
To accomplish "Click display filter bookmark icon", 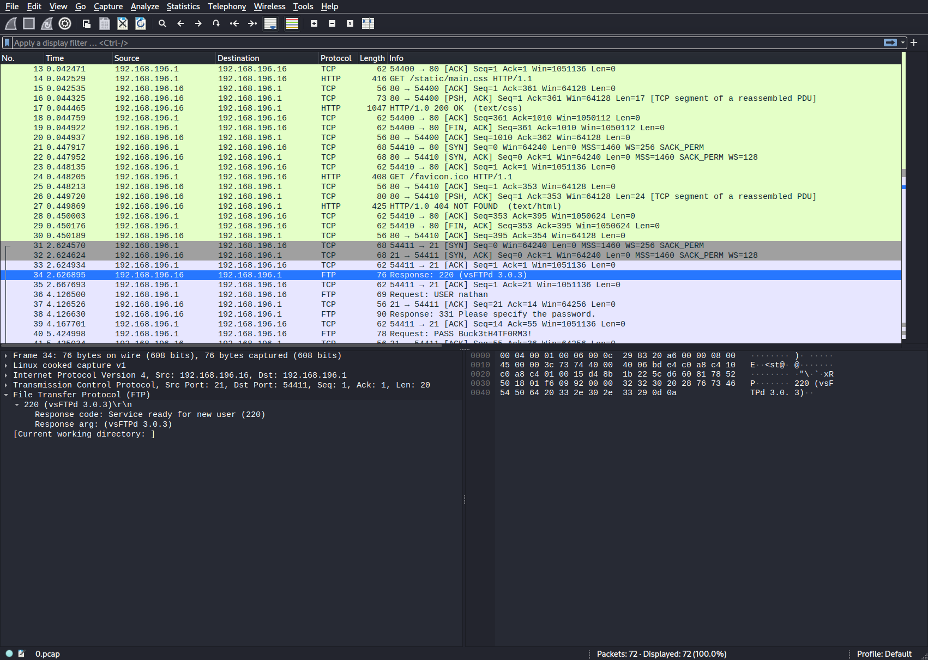I will coord(7,43).
